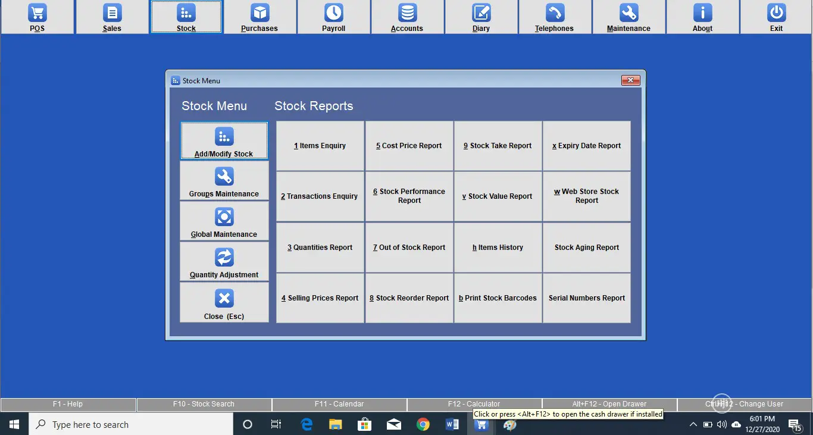This screenshot has height=435, width=813.
Task: Click the F1 - Help bar button
Action: pyautogui.click(x=68, y=404)
